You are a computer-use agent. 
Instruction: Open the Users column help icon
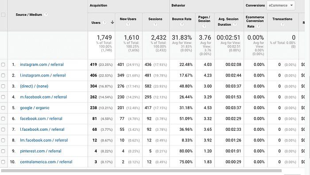click(105, 23)
